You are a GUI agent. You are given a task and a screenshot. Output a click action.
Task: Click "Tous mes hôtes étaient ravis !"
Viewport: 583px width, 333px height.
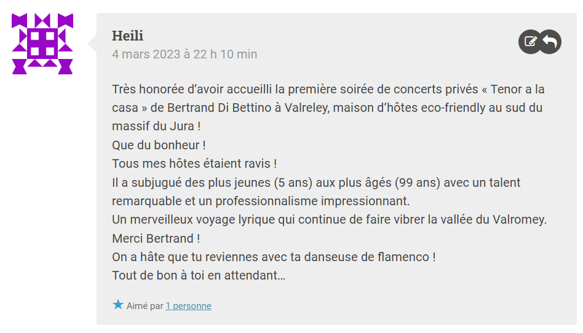click(x=194, y=164)
